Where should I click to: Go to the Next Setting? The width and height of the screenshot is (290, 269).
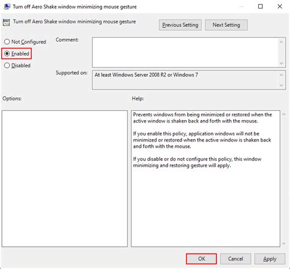[x=226, y=25]
